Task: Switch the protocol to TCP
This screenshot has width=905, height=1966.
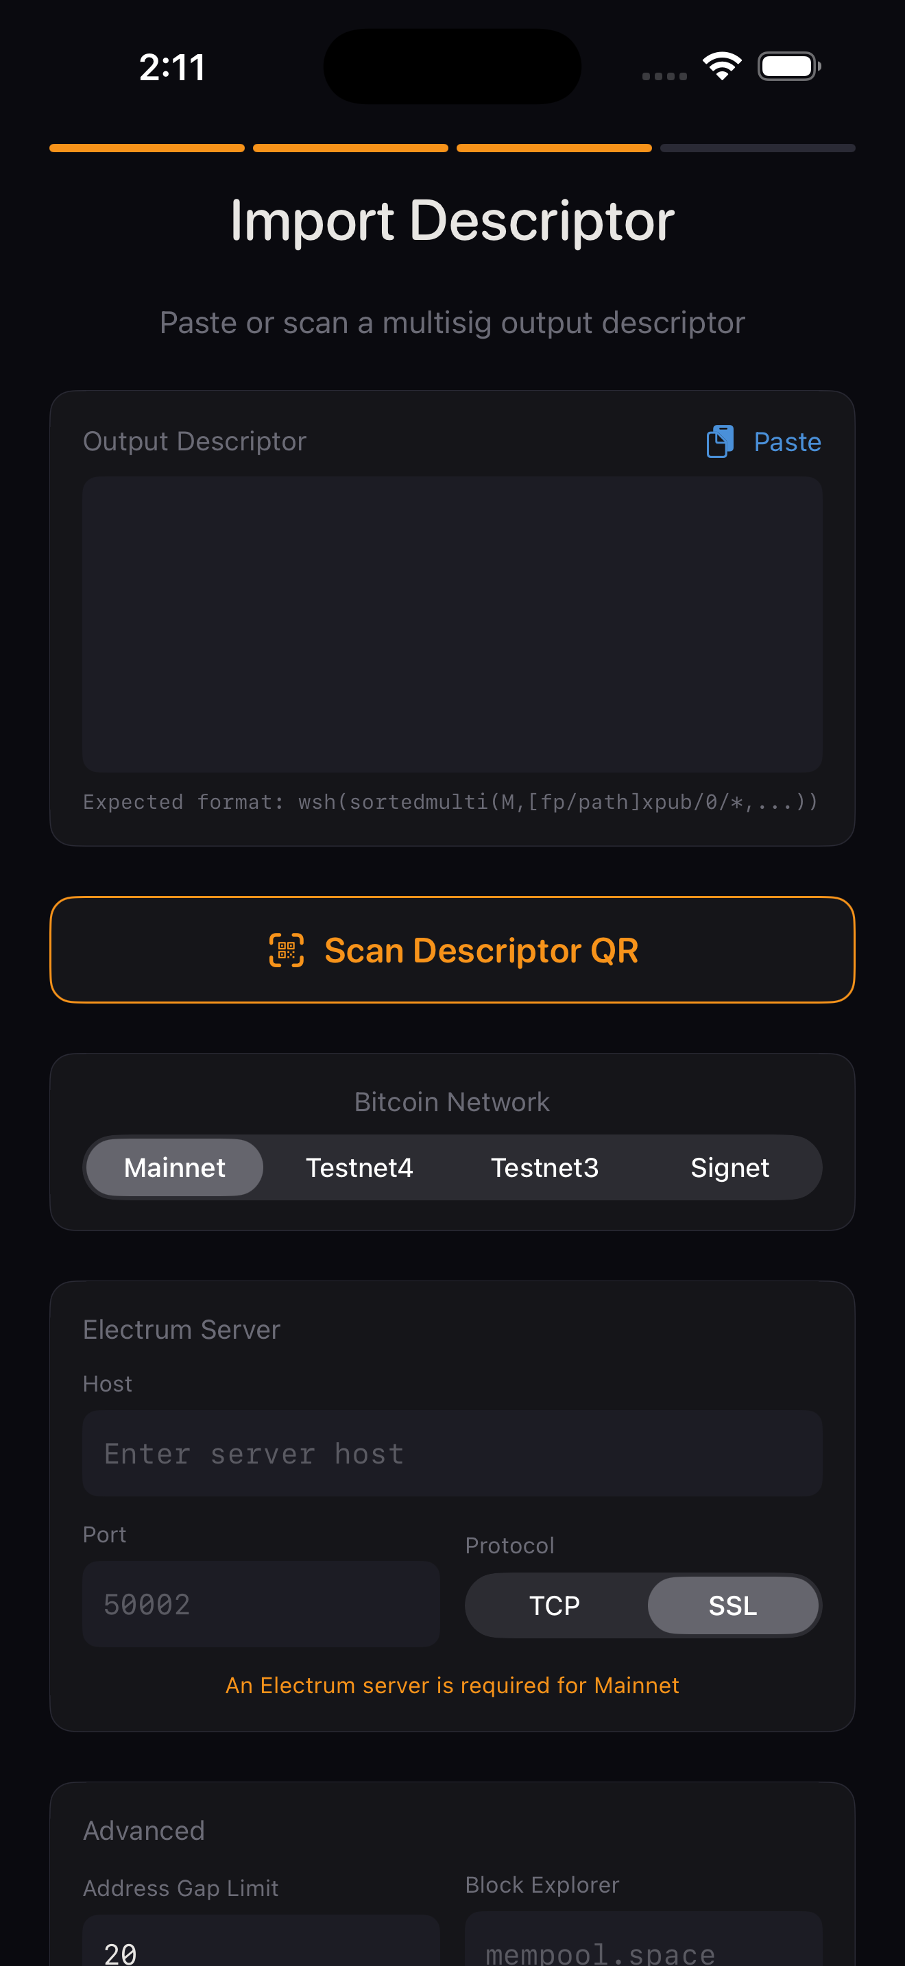Action: [555, 1605]
